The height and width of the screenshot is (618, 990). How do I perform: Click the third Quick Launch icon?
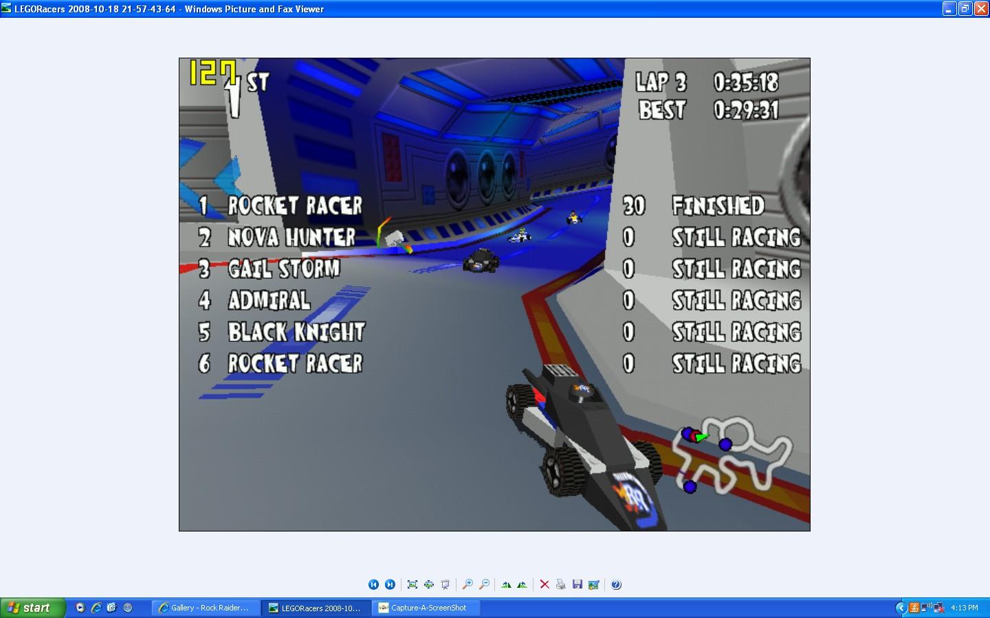112,608
